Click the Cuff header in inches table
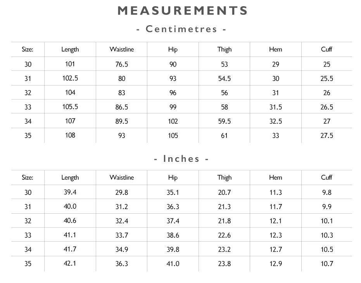The width and height of the screenshot is (361, 283). point(326,177)
